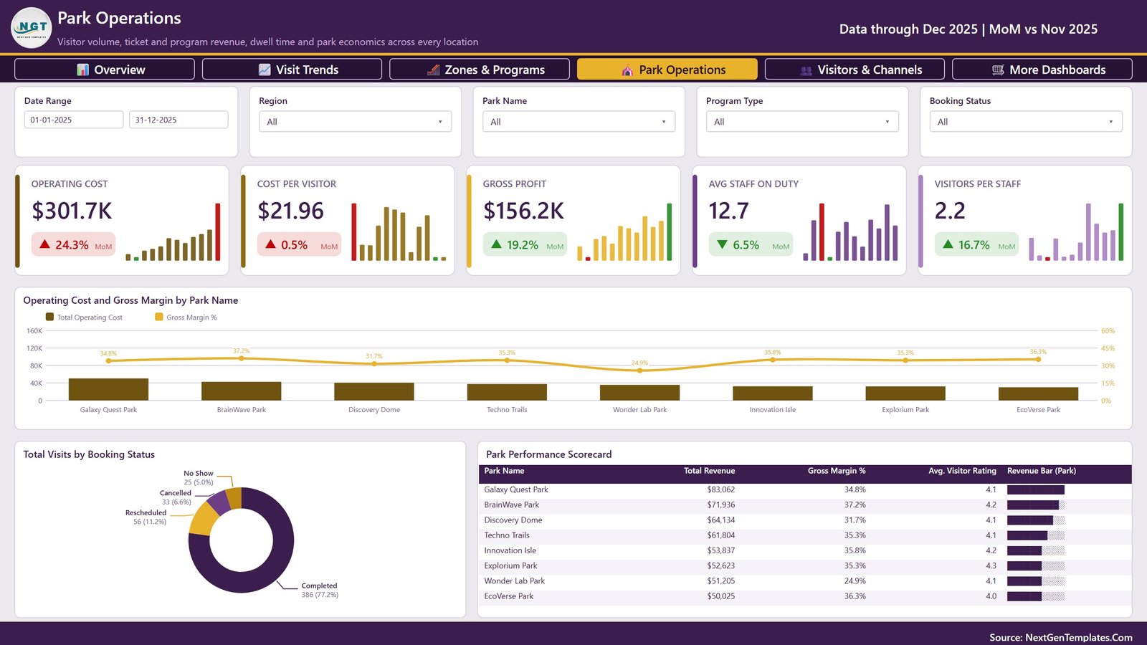Click the Operating Cost sparkline chart
This screenshot has width=1147, height=645.
point(173,232)
